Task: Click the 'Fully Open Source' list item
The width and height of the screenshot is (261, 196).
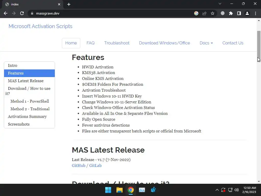Action: (x=99, y=119)
